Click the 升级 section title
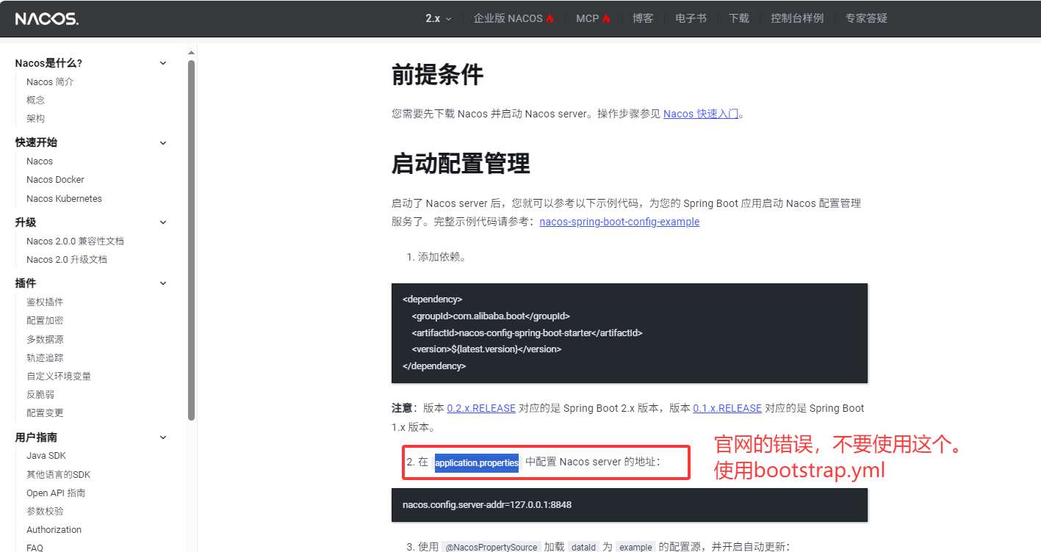This screenshot has height=552, width=1041. [26, 222]
